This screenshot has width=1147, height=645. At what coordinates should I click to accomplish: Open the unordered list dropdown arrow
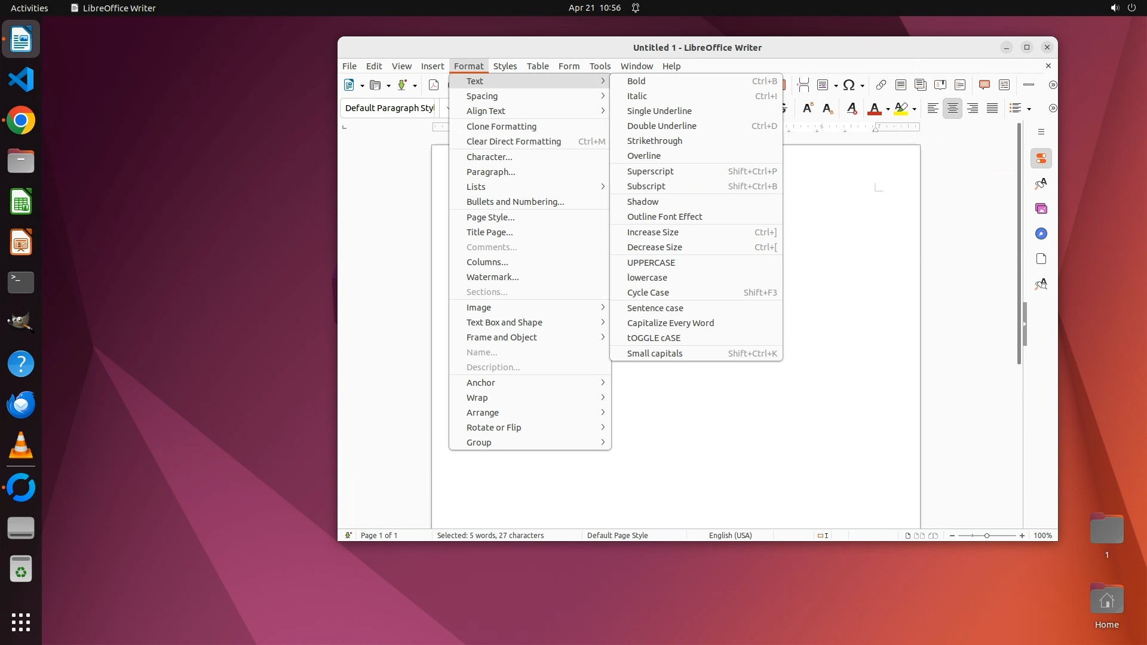click(1029, 109)
